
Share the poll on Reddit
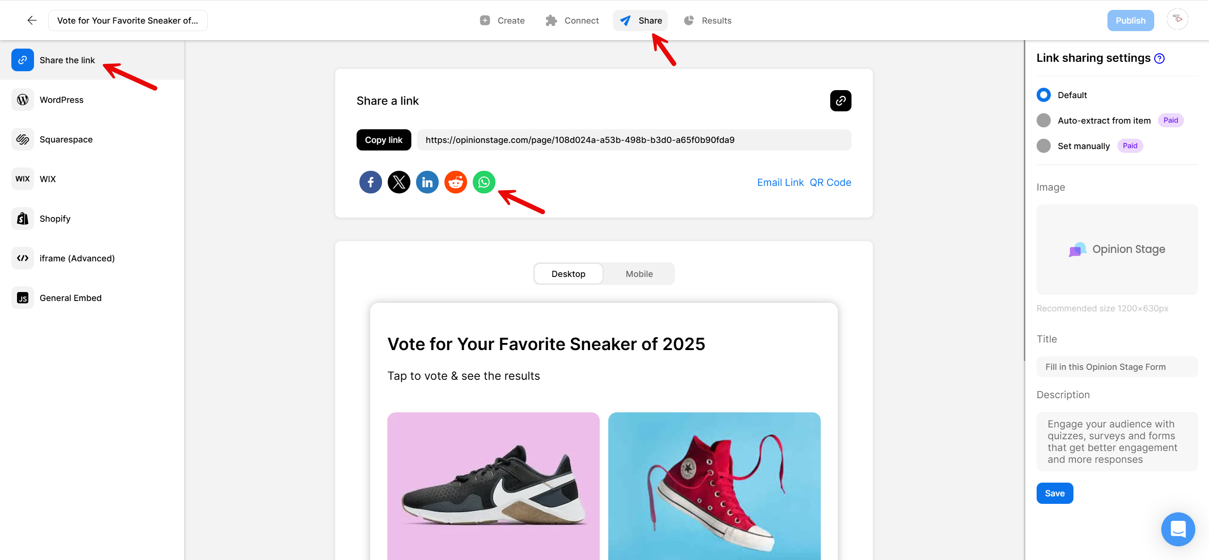pos(455,182)
